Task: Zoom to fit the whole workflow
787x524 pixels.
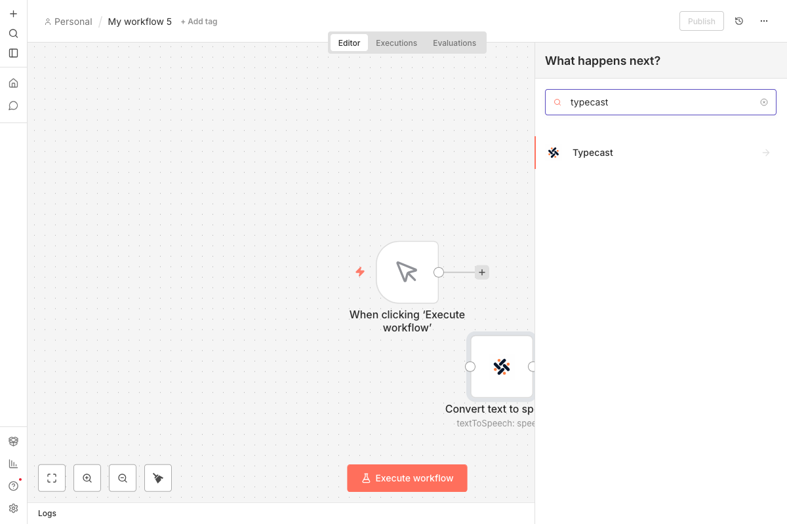Action: (51, 477)
